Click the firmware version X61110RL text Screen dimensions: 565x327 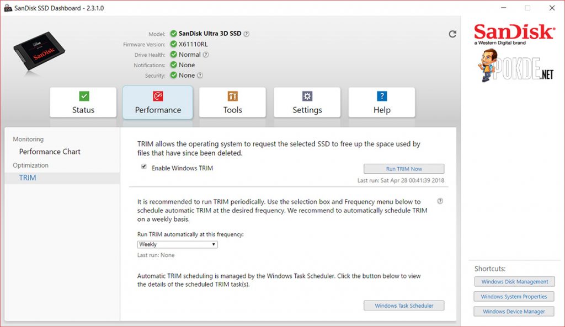click(193, 44)
